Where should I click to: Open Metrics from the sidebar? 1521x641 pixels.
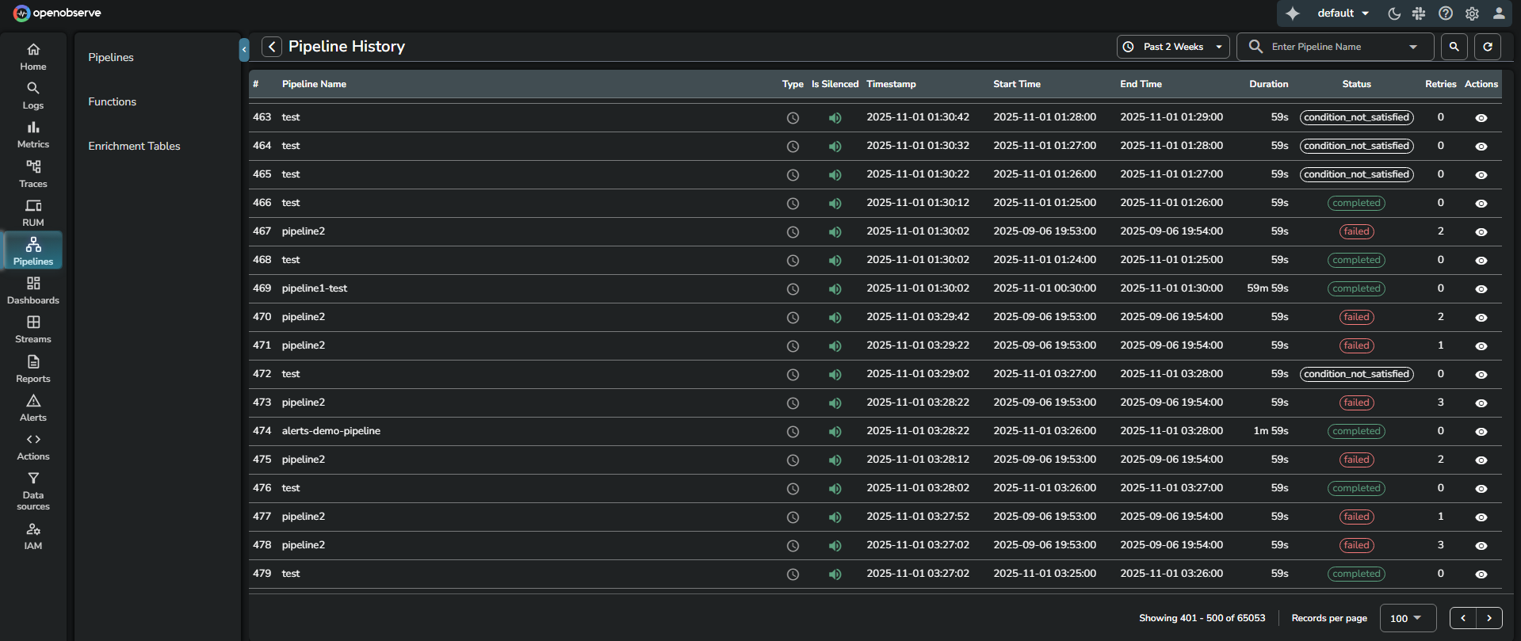[x=33, y=135]
